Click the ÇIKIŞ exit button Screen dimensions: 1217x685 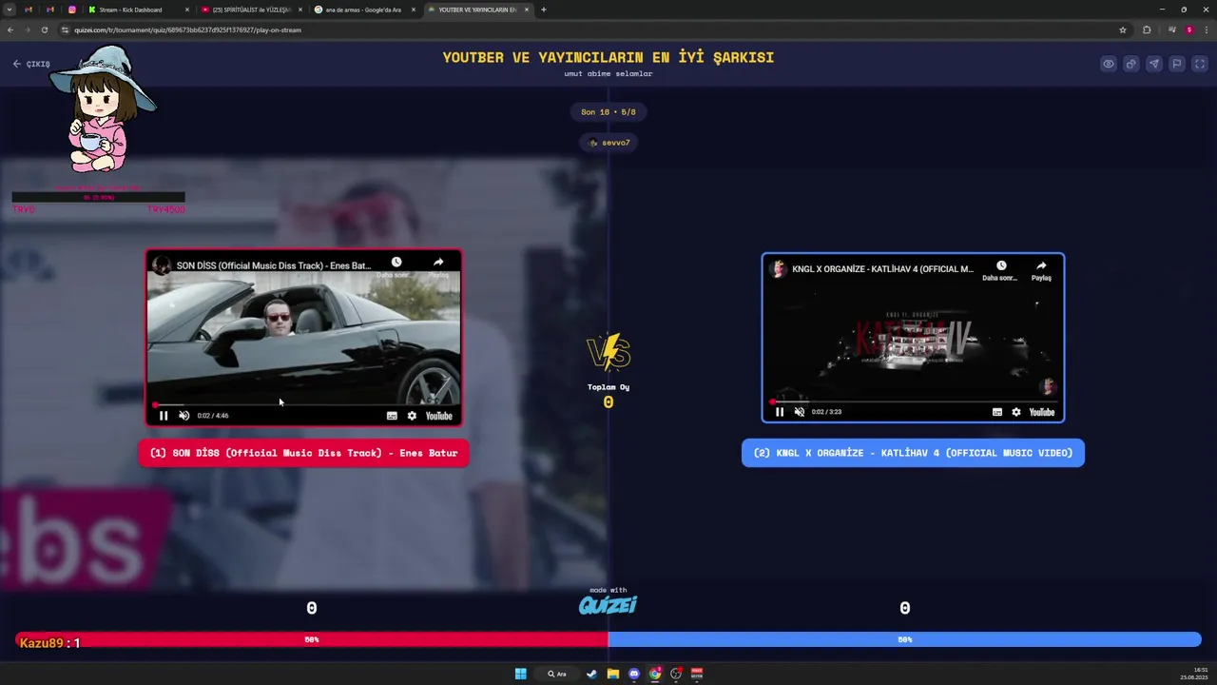pos(31,64)
